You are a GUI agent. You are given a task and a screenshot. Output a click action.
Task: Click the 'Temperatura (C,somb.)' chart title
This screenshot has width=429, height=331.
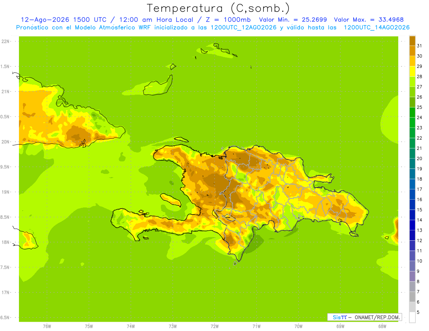pyautogui.click(x=218, y=8)
